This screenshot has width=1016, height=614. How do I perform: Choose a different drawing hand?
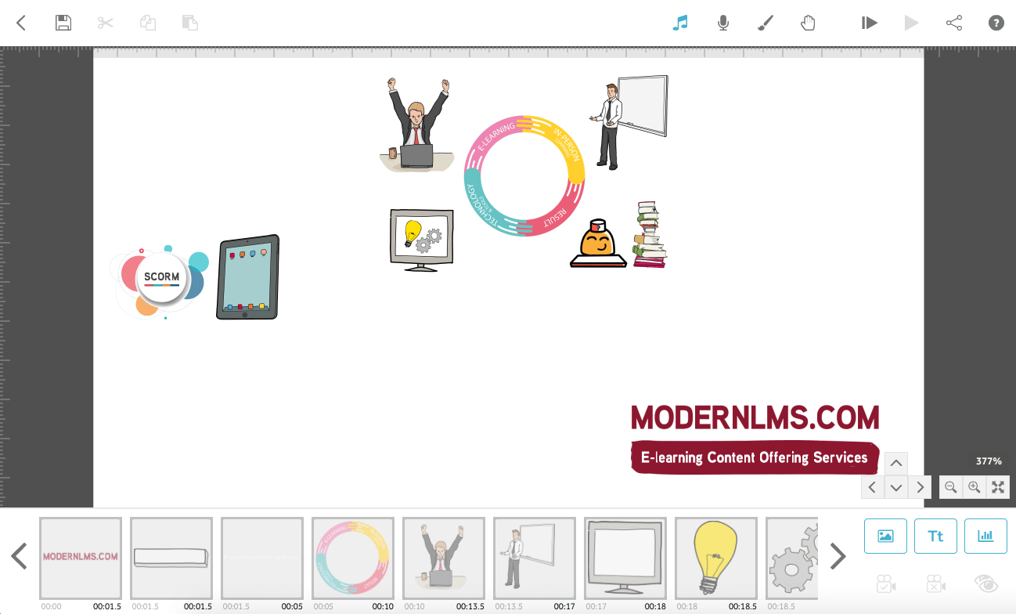coord(808,23)
